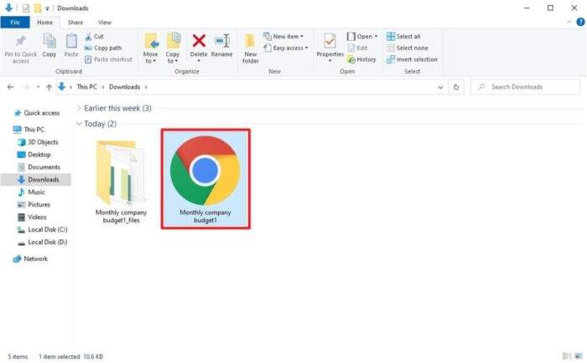Click Select none in ribbon
587x363 pixels.
[408, 48]
